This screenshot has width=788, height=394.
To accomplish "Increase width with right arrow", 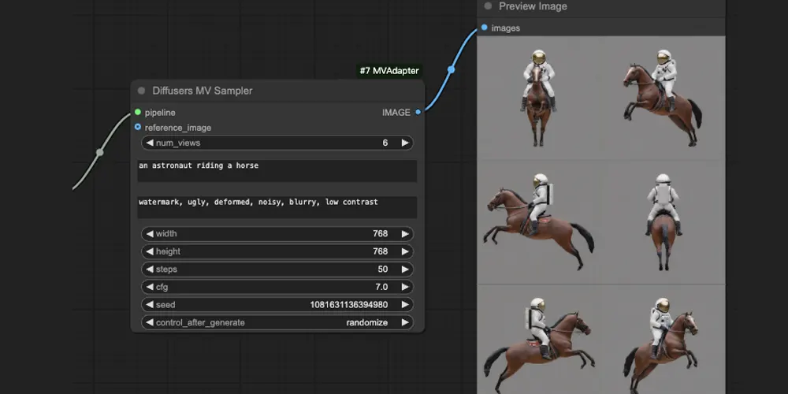I will click(405, 234).
